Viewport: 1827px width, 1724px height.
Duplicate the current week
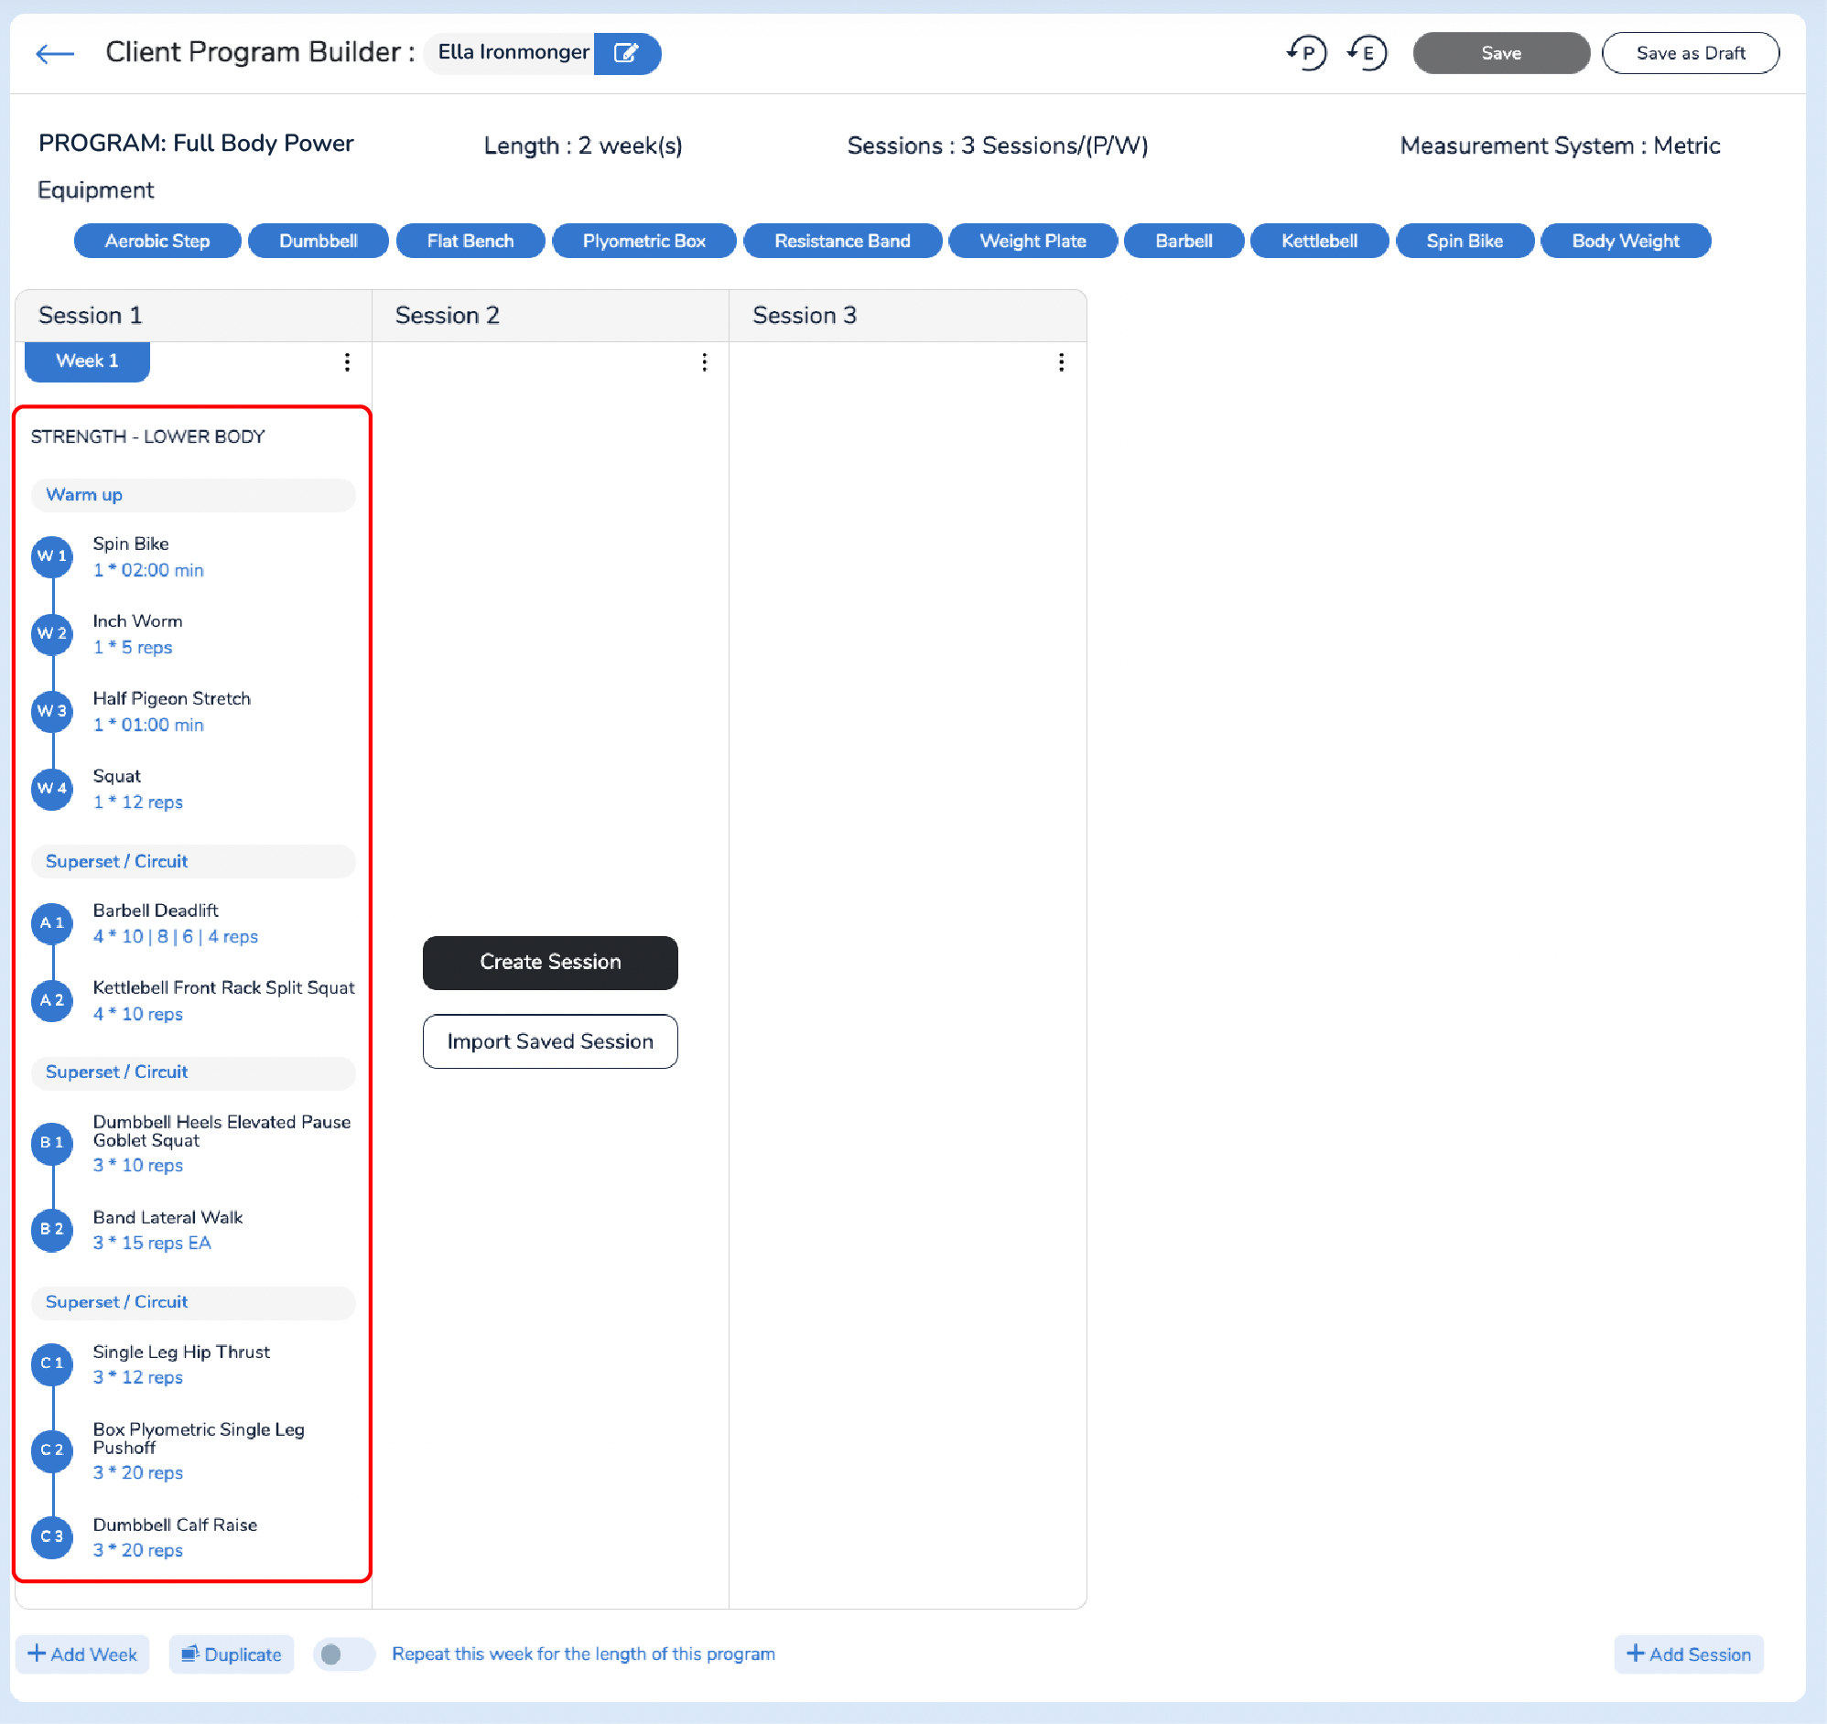tap(232, 1655)
